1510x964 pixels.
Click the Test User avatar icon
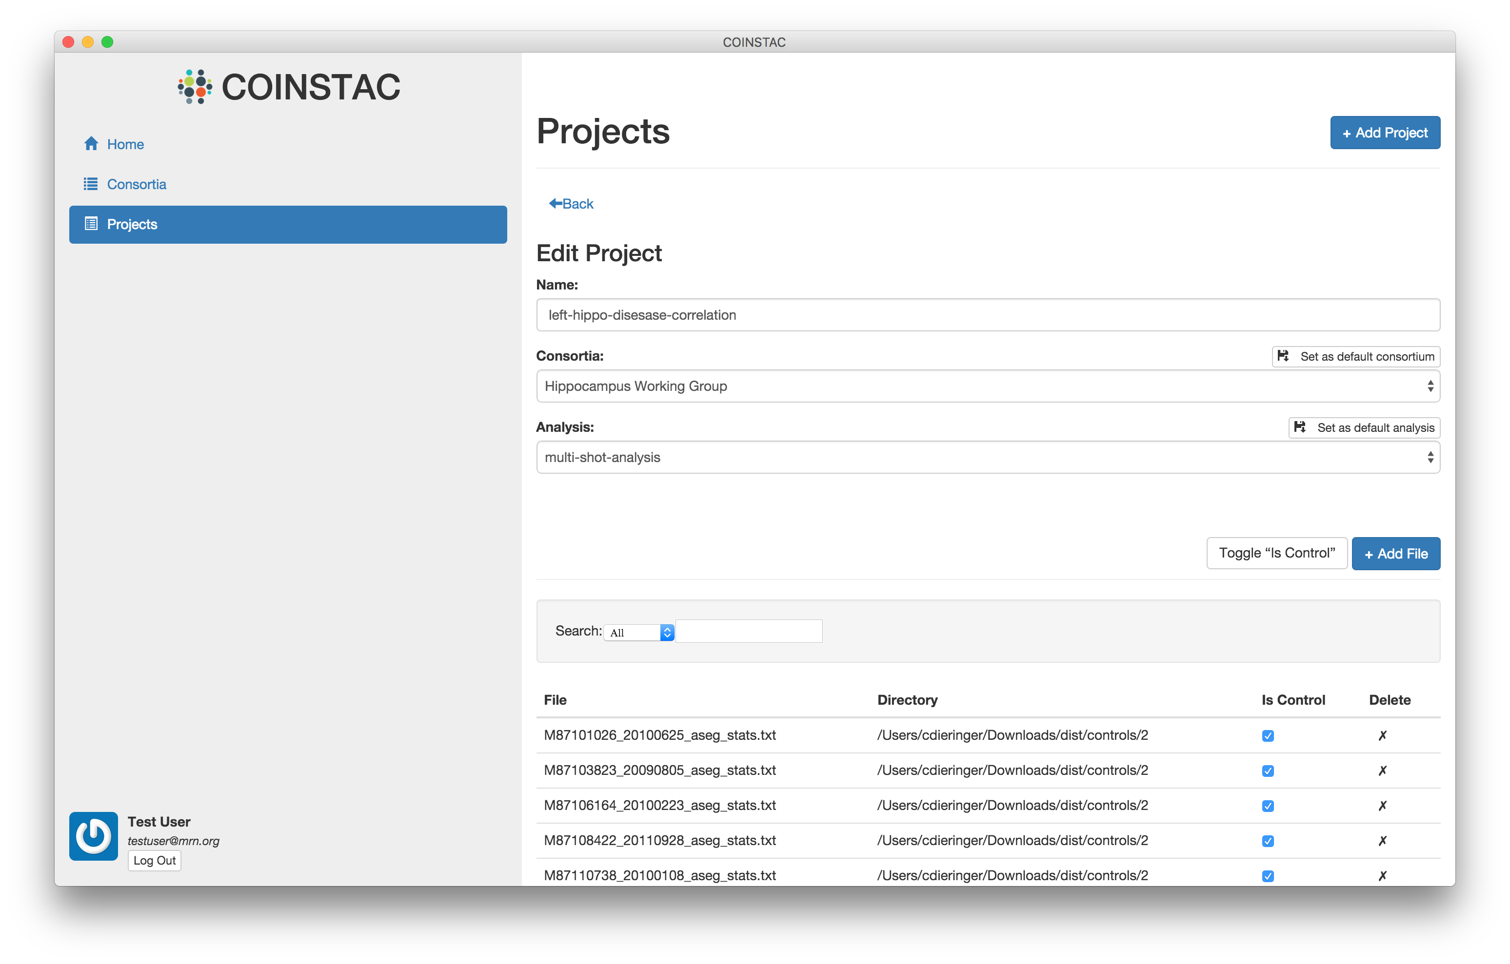click(x=94, y=835)
